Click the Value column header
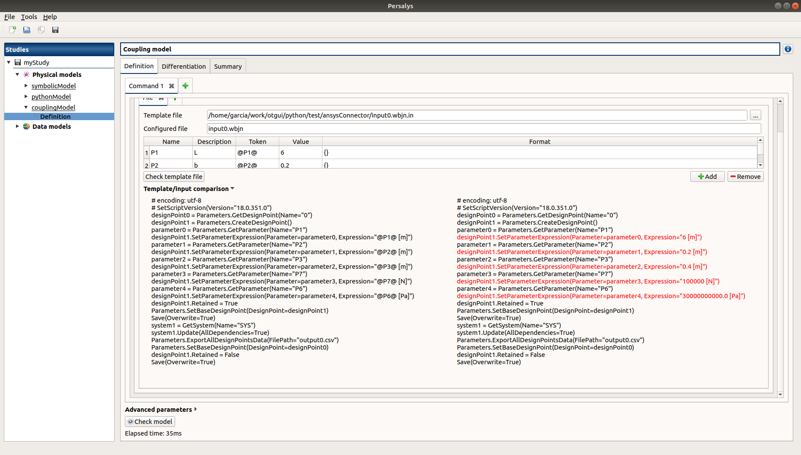 pyautogui.click(x=300, y=142)
